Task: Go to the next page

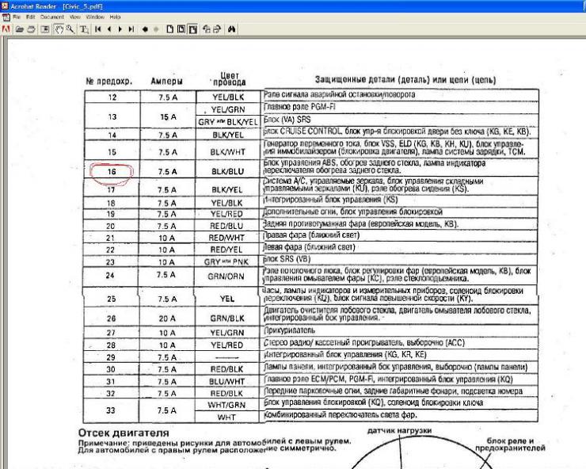Action: (120, 29)
